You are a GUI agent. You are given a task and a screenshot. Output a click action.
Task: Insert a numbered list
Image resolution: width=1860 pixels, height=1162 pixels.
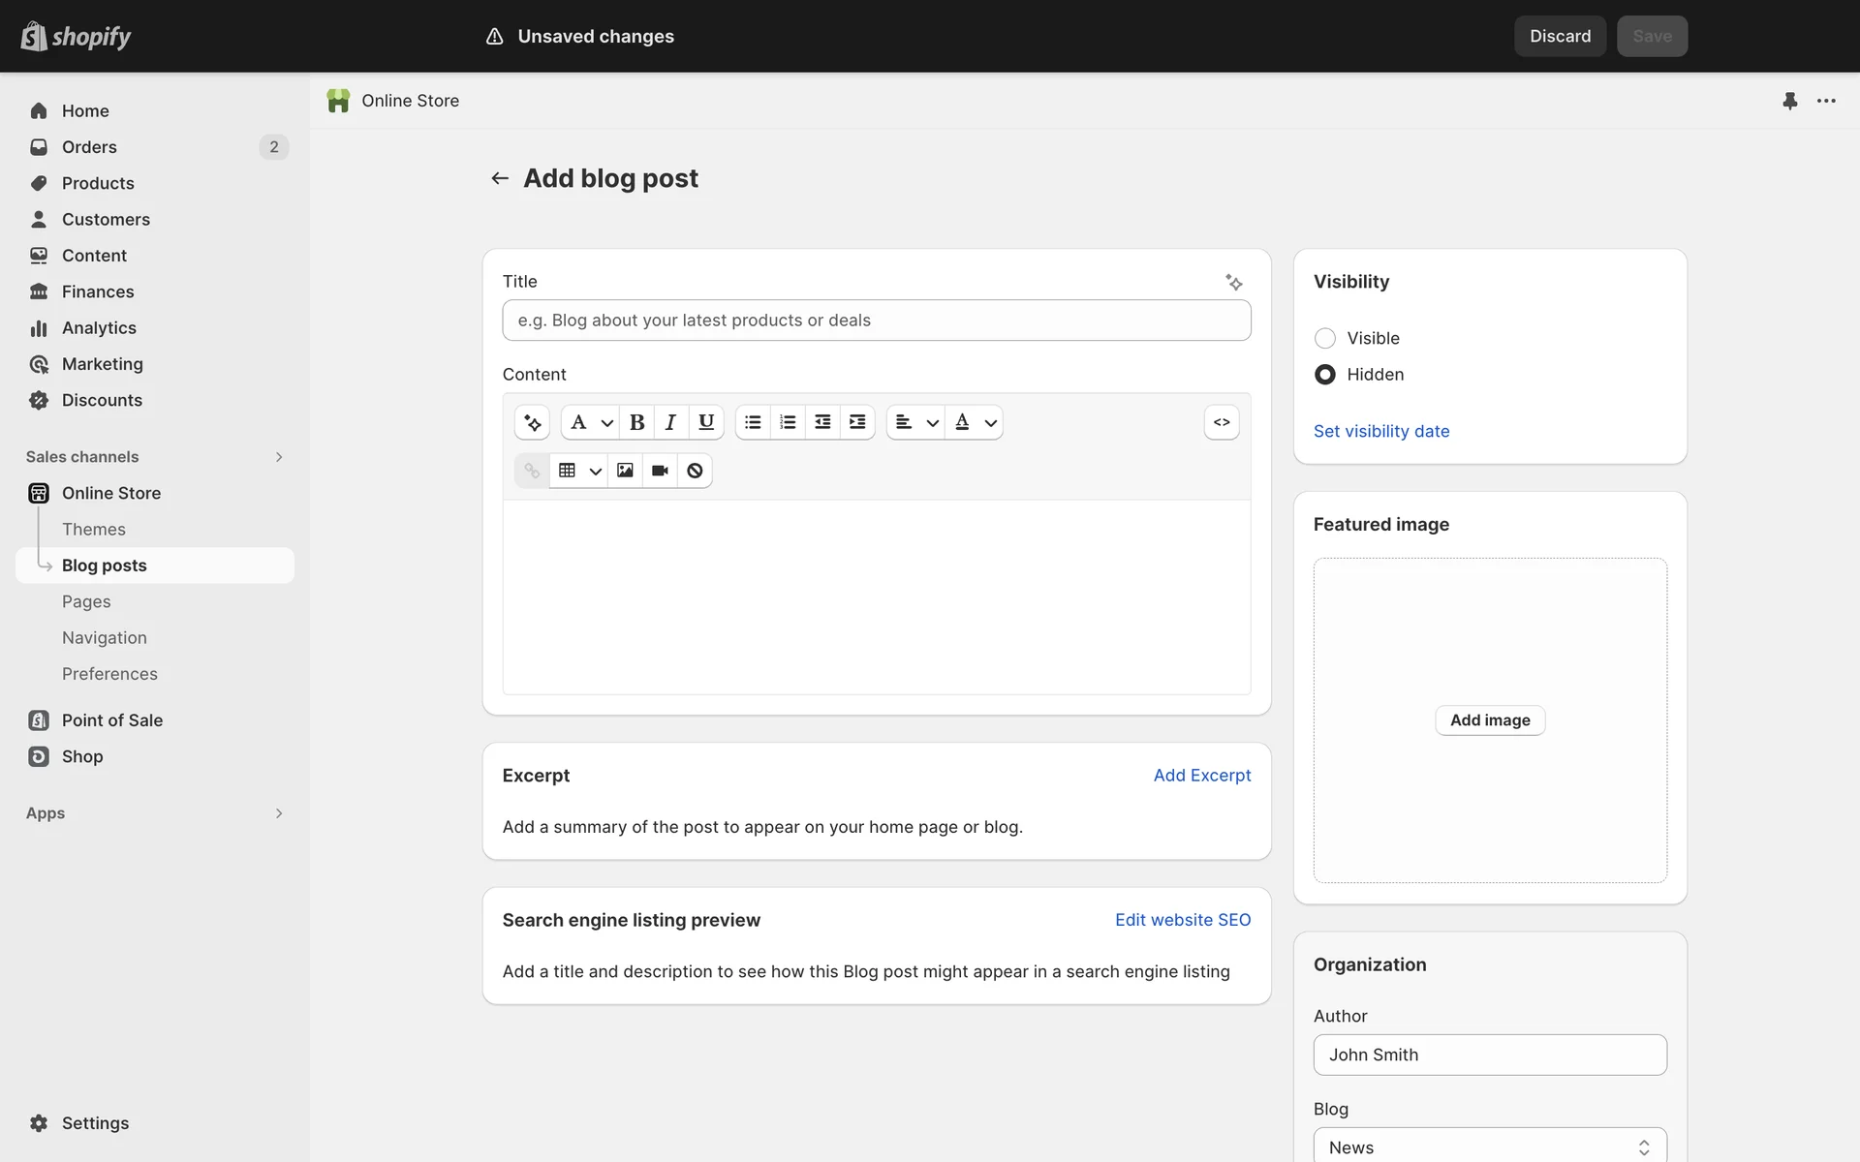tap(788, 422)
